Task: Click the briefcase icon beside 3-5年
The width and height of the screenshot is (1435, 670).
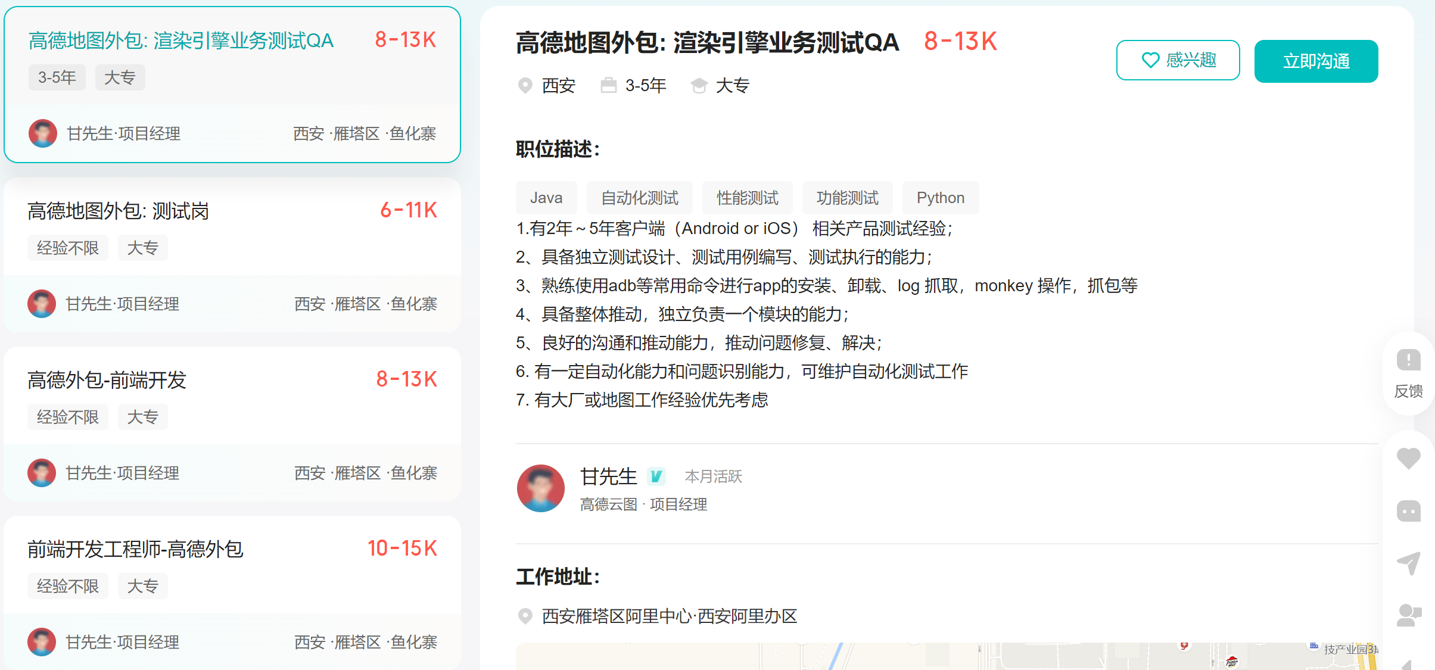Action: (608, 86)
